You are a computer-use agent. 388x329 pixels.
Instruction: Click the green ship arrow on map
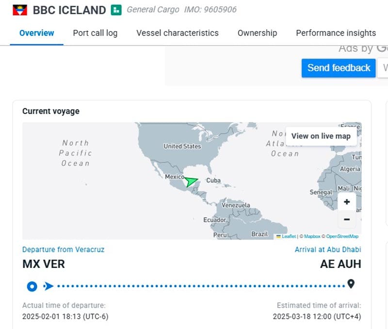[x=192, y=182]
